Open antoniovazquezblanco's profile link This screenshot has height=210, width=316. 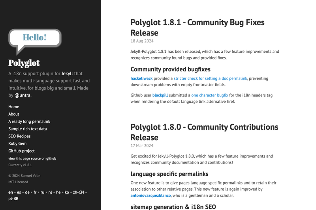tap(150, 195)
